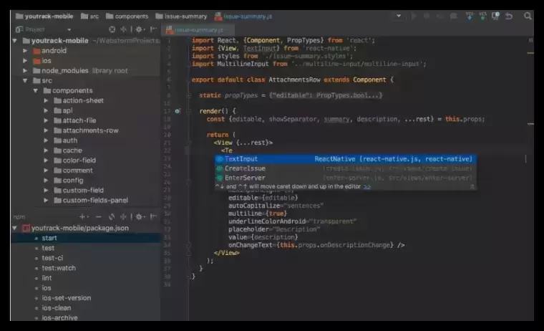Viewport: 544px width, 331px height.
Task: Click hide icon in Project panel header
Action: (153, 29)
